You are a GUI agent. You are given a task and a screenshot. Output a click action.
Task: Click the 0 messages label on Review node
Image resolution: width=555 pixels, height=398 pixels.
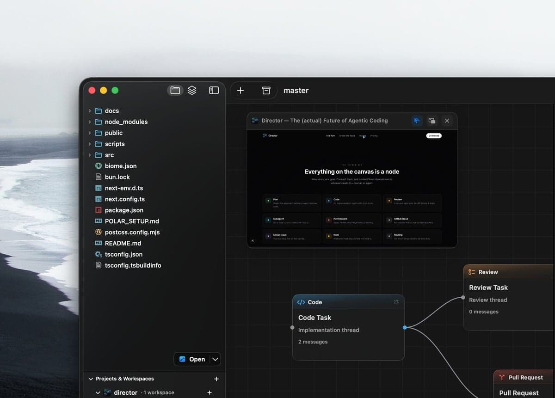coord(484,312)
